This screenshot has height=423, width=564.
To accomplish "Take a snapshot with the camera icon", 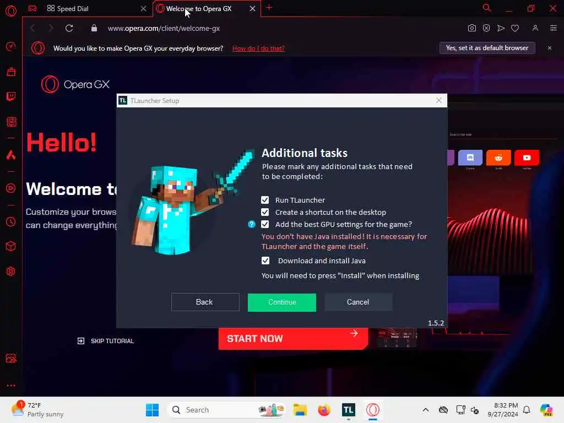I will 472,28.
